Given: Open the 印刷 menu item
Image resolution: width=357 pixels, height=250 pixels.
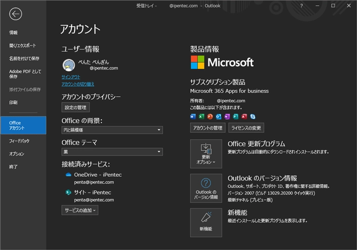Looking at the screenshot, I should [23, 103].
